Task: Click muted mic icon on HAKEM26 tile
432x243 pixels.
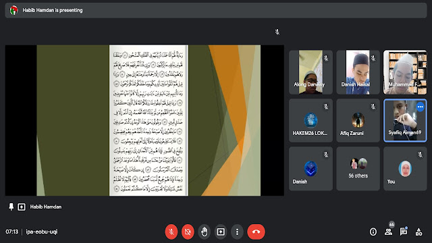Action: click(326, 107)
